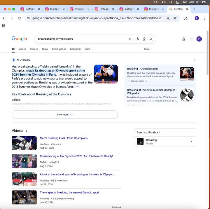The height and width of the screenshot is (209, 210).
Task: Open AI Overview three-dot options
Action: (195, 60)
